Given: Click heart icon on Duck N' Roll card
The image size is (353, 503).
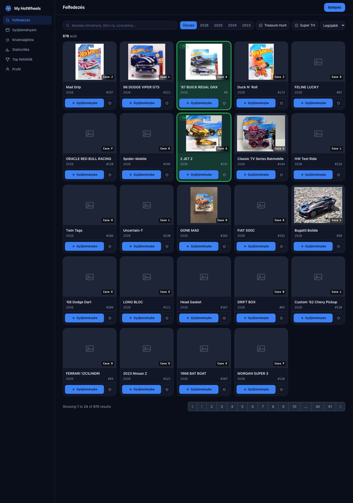Looking at the screenshot, I should (281, 103).
